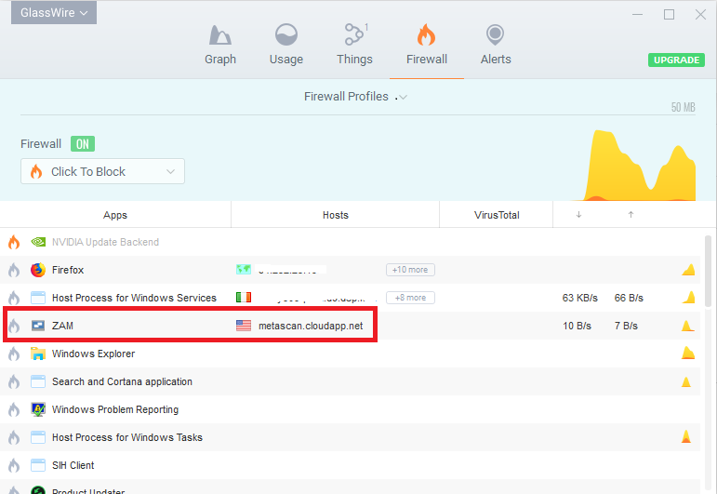Image resolution: width=717 pixels, height=494 pixels.
Task: Open the Things tab
Action: tap(355, 46)
